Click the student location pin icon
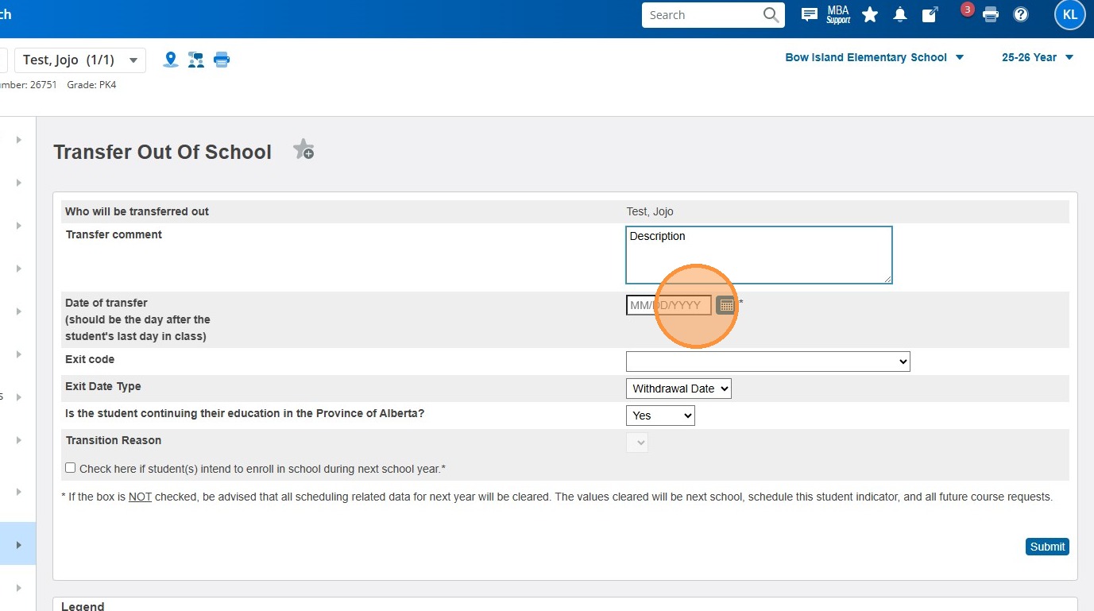Image resolution: width=1094 pixels, height=611 pixels. [170, 60]
